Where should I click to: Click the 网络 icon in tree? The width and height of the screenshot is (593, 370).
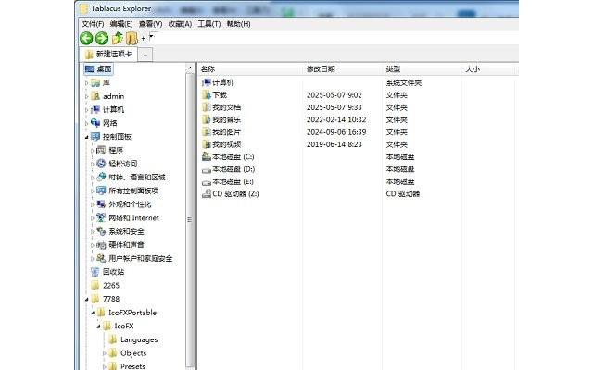tap(95, 123)
